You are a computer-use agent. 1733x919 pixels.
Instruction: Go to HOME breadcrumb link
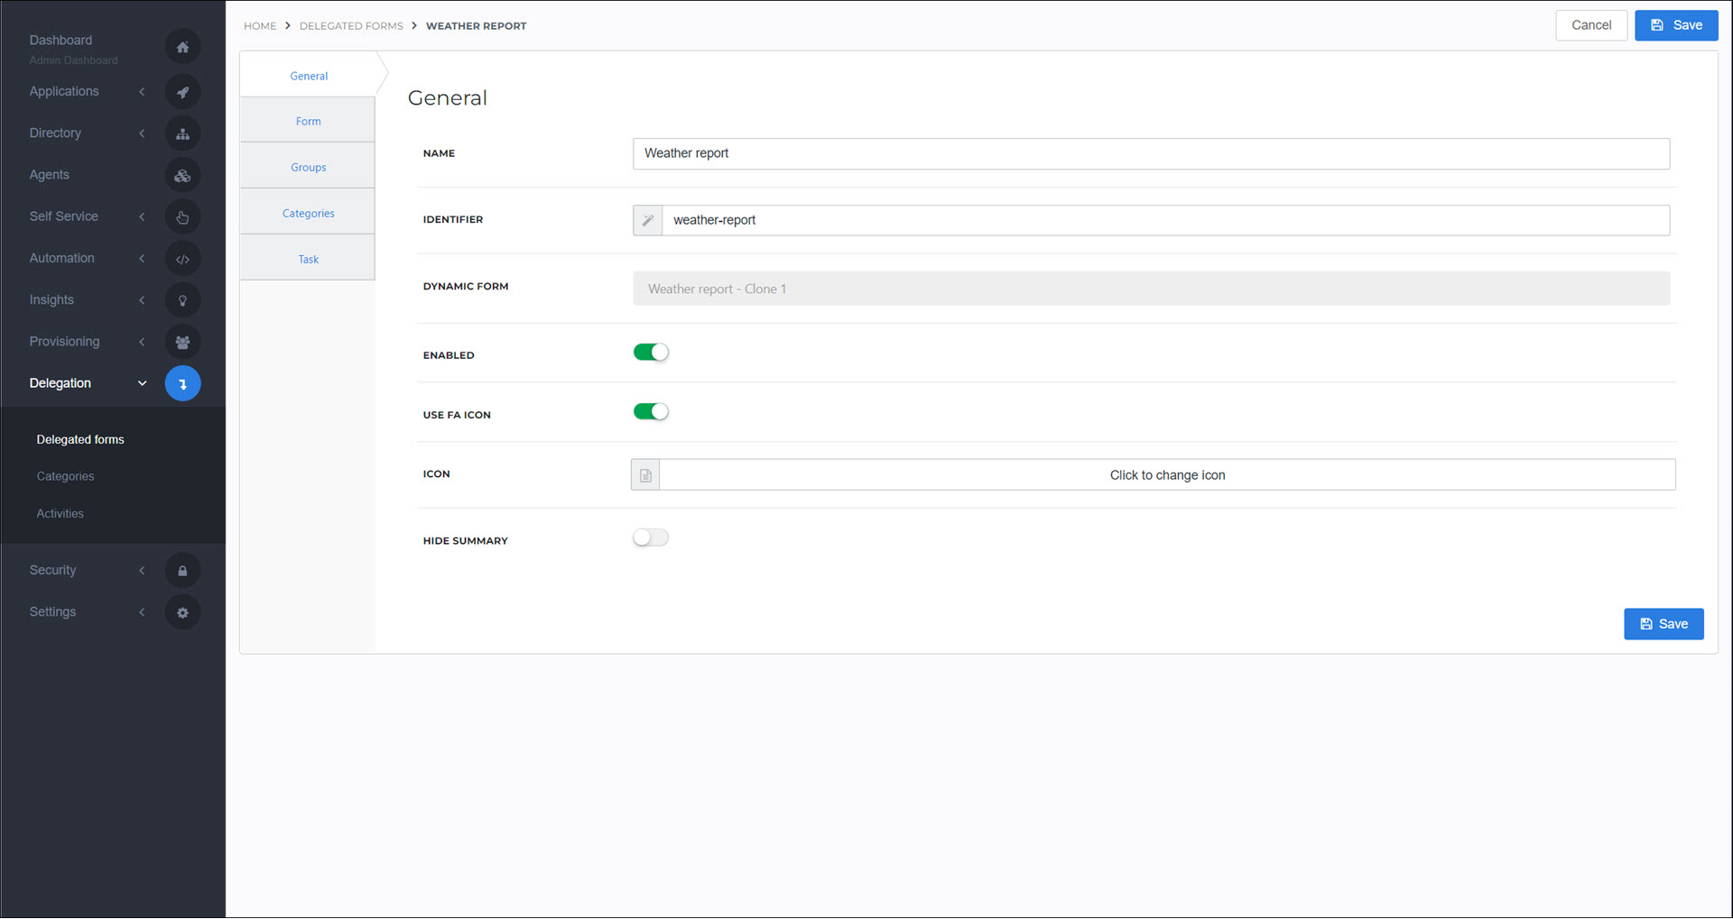(x=260, y=26)
